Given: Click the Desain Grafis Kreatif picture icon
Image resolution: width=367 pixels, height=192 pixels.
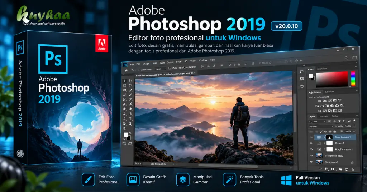Looking at the screenshot, I should pyautogui.click(x=133, y=180).
